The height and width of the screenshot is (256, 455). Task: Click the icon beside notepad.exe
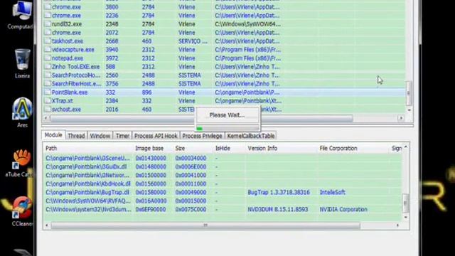[48, 58]
